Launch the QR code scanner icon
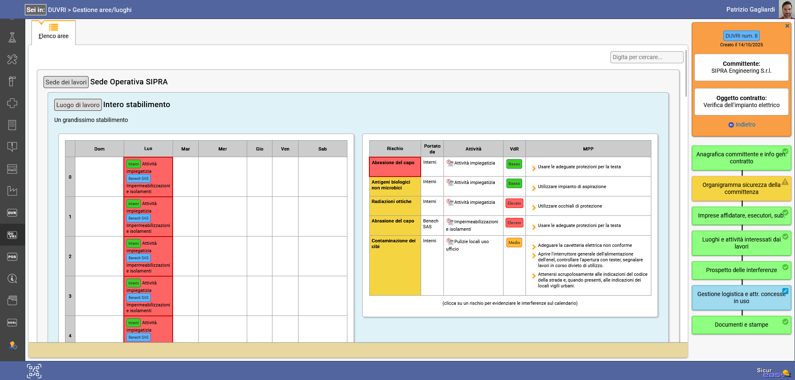Viewport: 795px width, 380px height. point(34,371)
